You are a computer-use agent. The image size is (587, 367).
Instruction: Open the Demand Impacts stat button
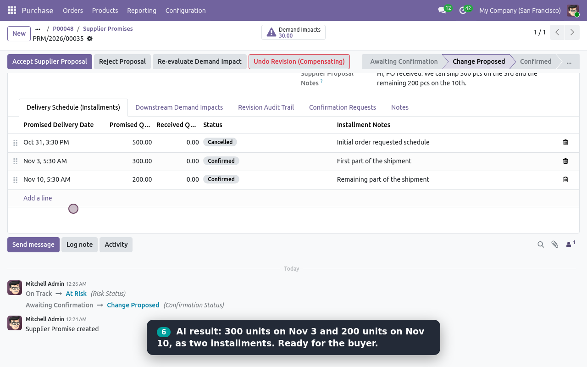pos(293,33)
